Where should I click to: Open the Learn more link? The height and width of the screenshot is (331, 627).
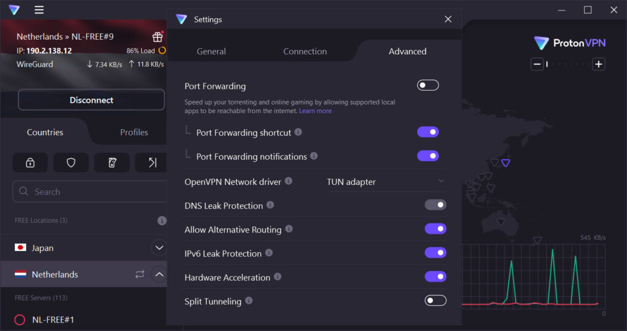click(x=315, y=111)
